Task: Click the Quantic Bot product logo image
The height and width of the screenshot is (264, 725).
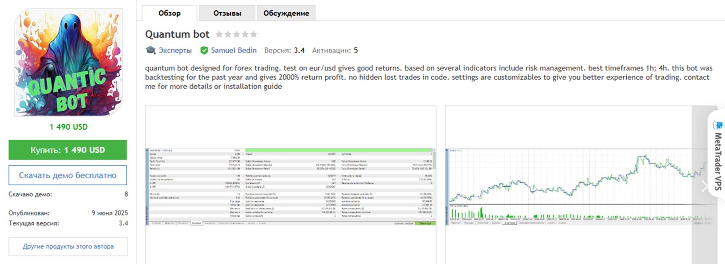Action: pyautogui.click(x=68, y=62)
